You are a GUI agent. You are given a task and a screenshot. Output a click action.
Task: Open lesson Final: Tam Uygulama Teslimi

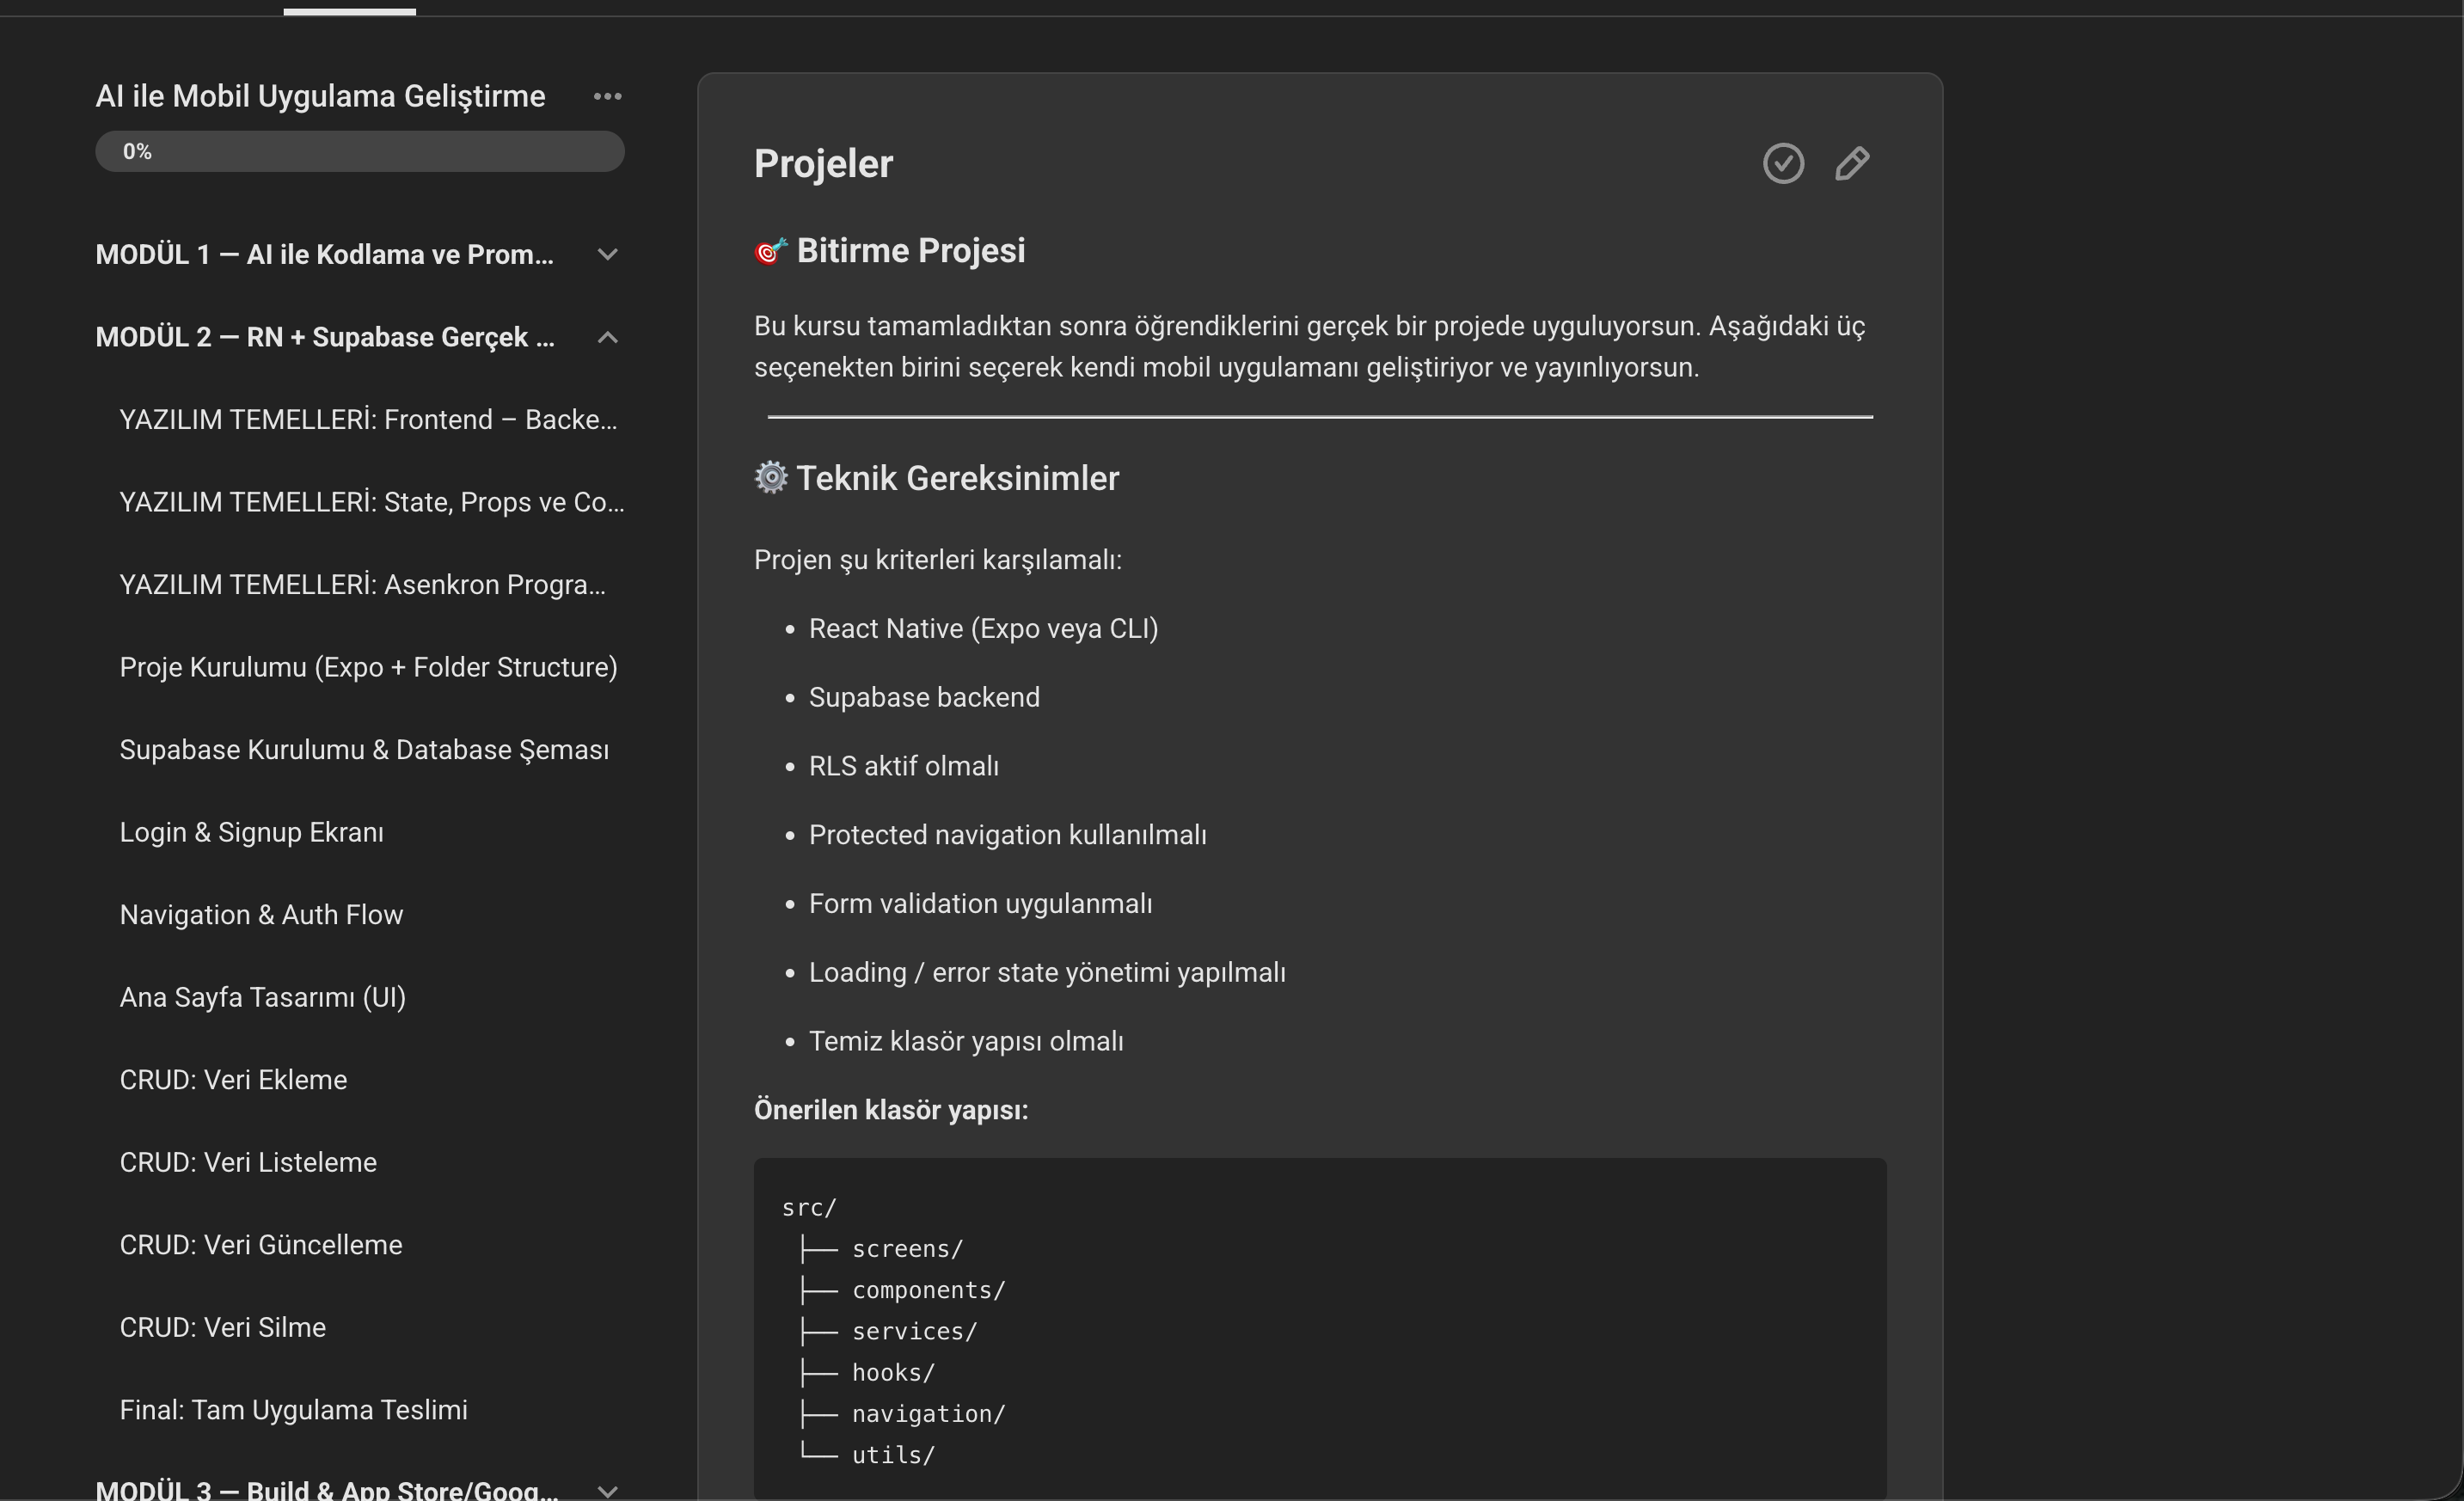coord(293,1409)
